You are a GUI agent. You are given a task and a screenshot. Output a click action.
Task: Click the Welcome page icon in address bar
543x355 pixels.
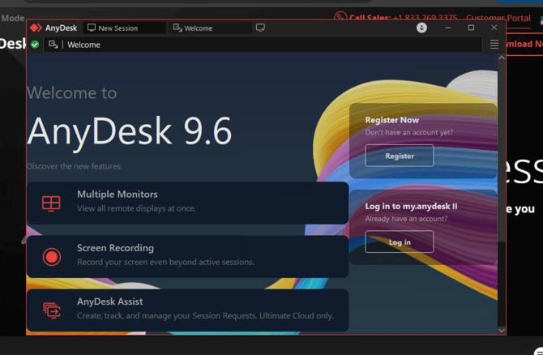click(53, 45)
